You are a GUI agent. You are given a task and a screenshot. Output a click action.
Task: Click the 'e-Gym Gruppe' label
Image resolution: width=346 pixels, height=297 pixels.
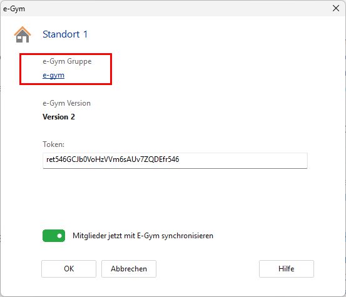67,61
